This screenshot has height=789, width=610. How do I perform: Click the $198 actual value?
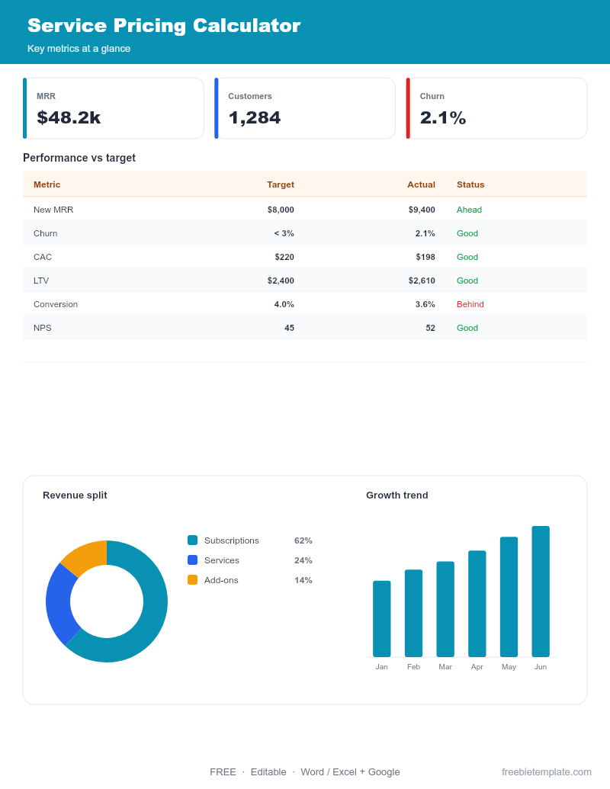425,257
